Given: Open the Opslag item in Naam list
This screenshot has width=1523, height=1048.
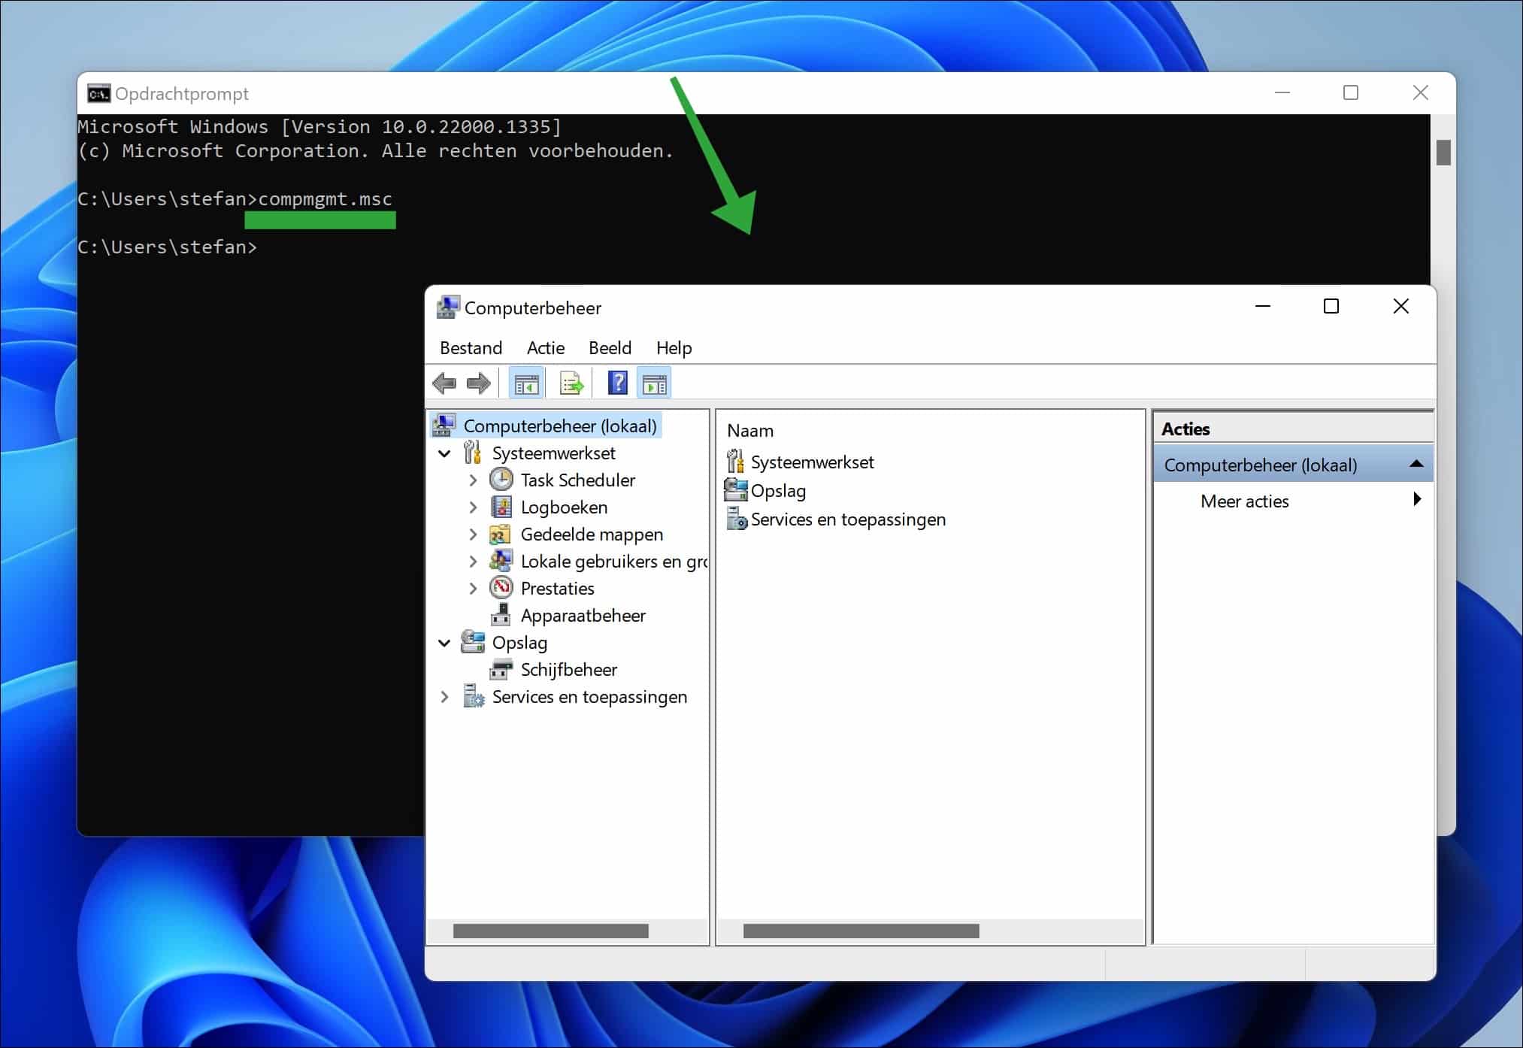Looking at the screenshot, I should click(x=777, y=491).
